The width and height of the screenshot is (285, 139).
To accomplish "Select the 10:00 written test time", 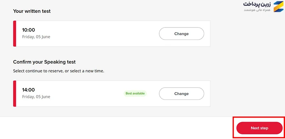I will tap(28, 30).
